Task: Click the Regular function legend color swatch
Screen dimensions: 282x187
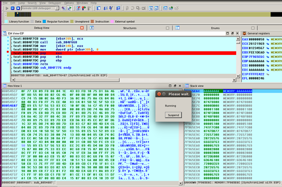Action: 44,21
